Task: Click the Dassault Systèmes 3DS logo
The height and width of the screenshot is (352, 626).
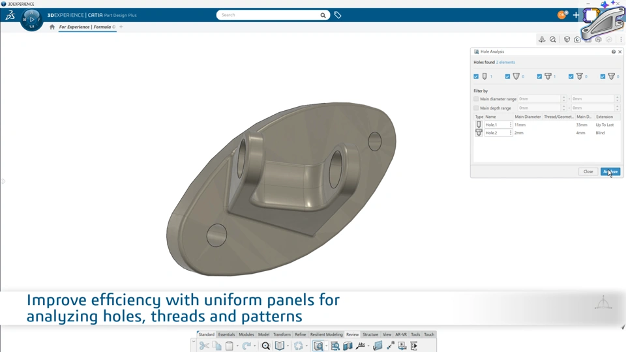Action: [10, 15]
